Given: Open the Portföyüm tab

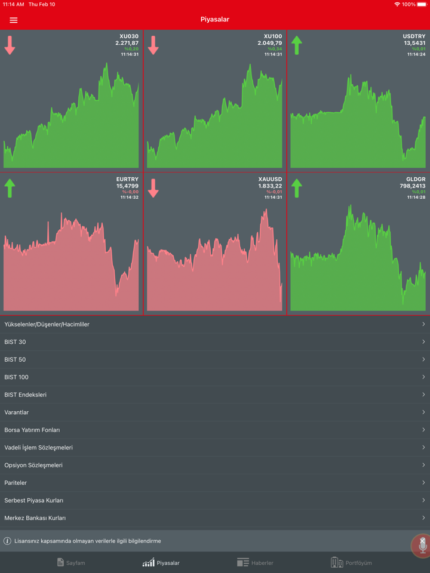Looking at the screenshot, I should [x=351, y=562].
